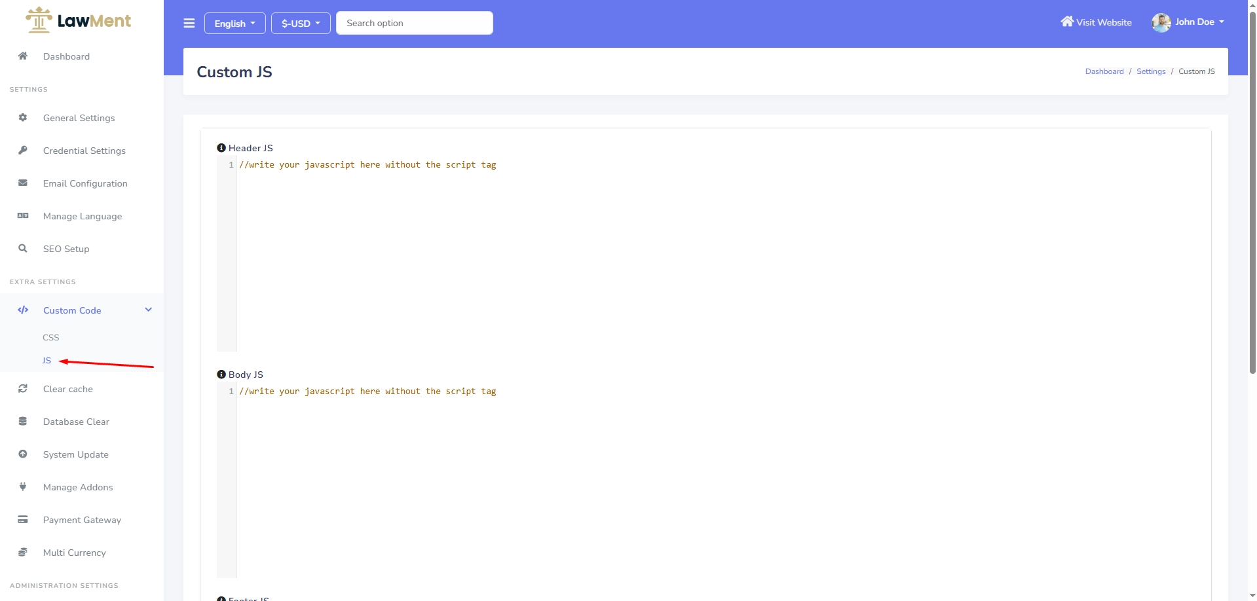Open the English language dropdown

coord(235,24)
